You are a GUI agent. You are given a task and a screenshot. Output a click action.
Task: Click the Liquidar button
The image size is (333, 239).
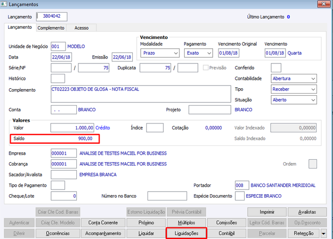(146, 233)
